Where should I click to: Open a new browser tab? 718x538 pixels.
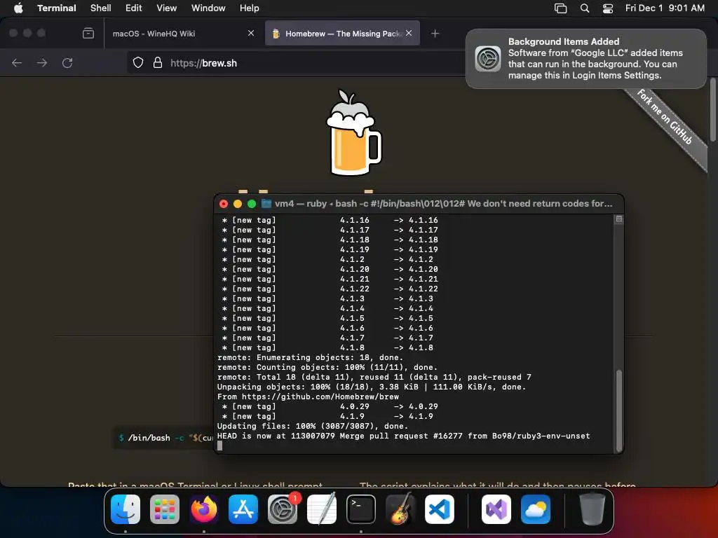(435, 34)
